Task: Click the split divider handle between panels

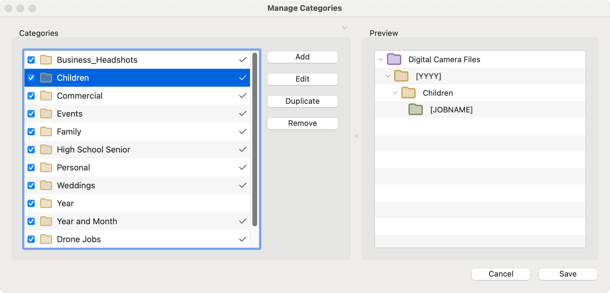Action: [356, 136]
